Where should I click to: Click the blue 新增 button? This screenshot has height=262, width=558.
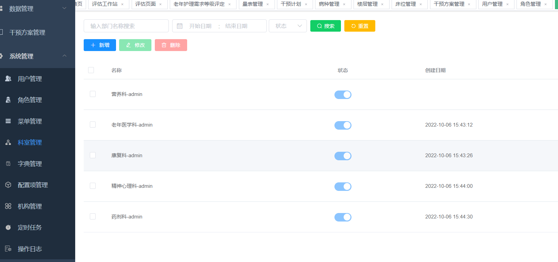tap(100, 45)
